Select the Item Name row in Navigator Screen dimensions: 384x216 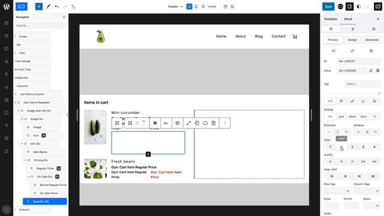pyautogui.click(x=44, y=152)
